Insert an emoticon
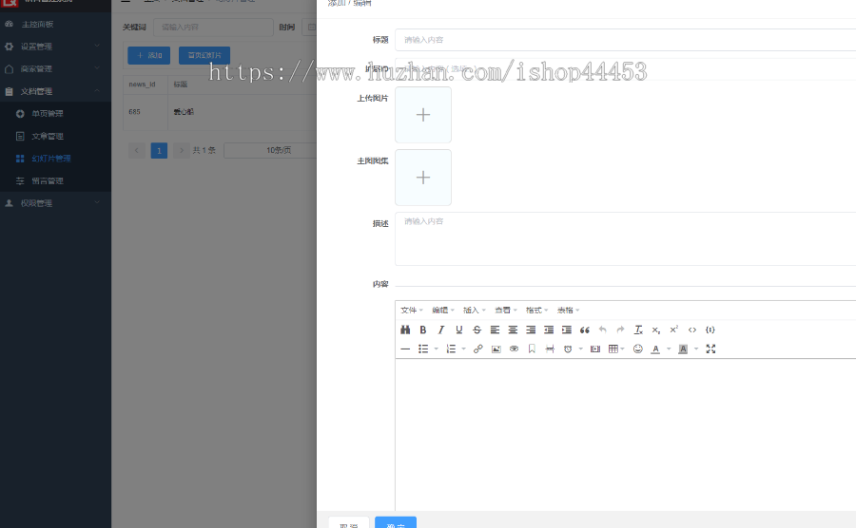Screen dimensions: 856x528 click(637, 349)
